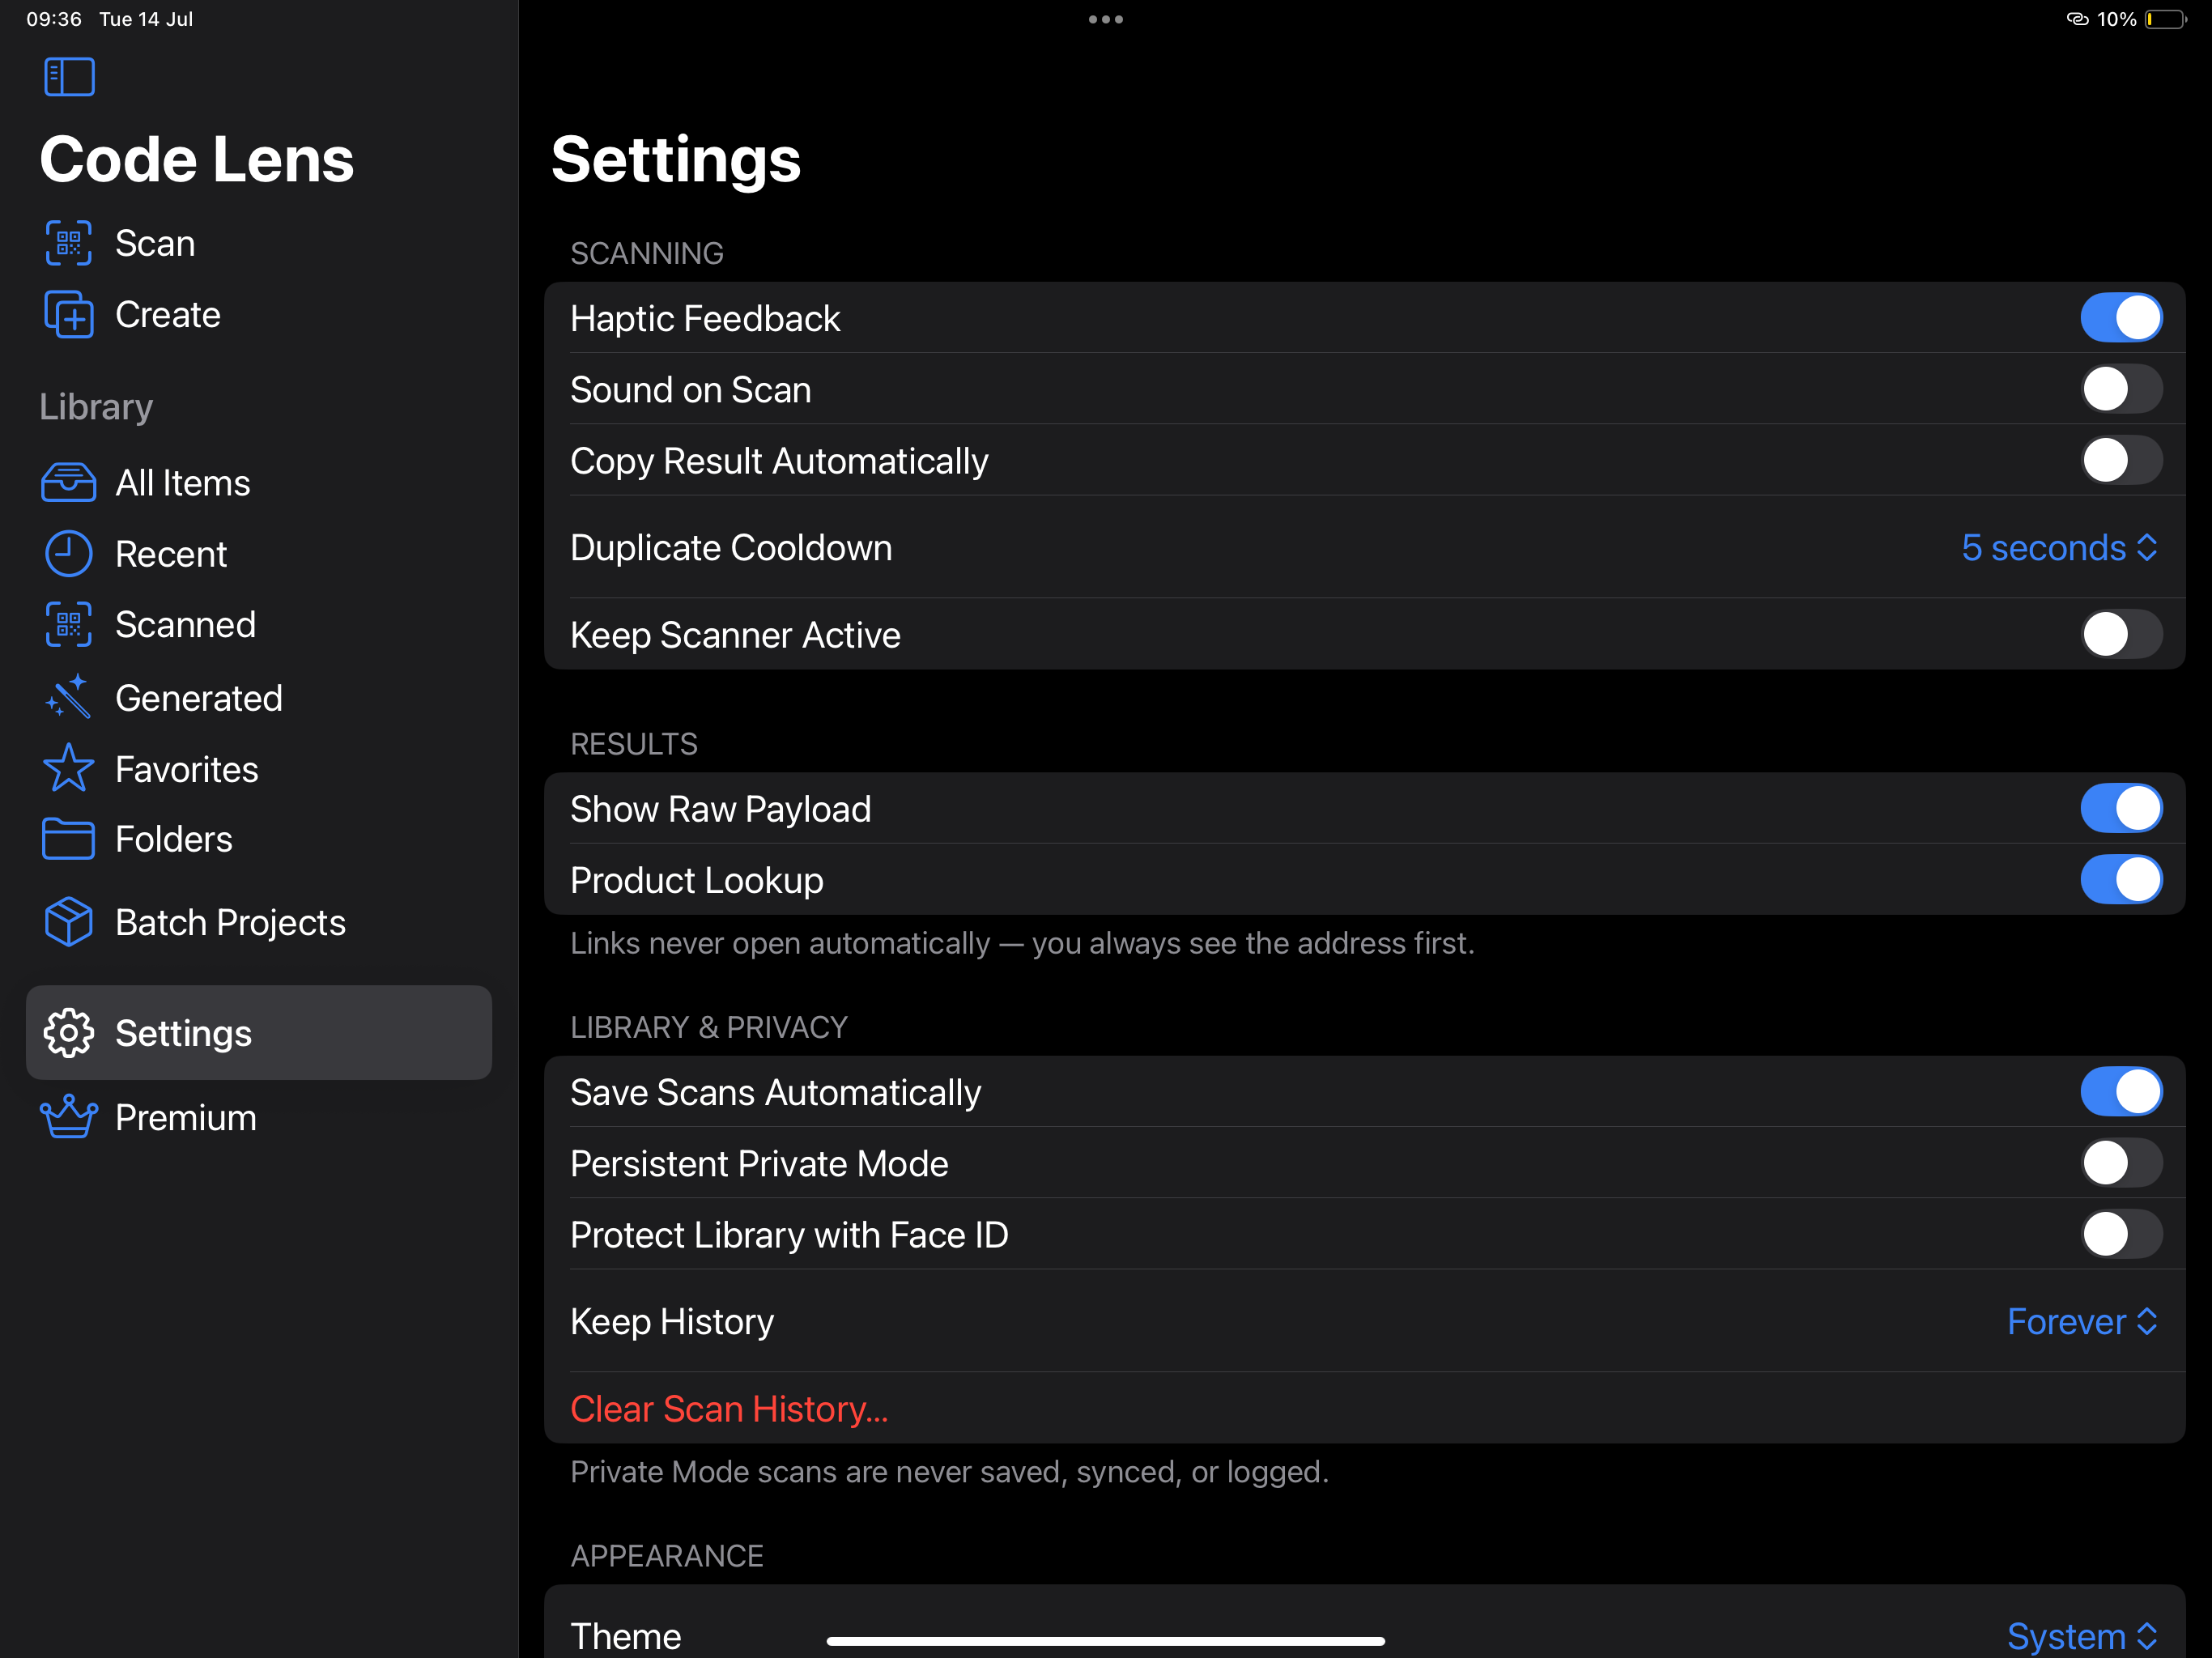Click the Scan QR viewfinder icon
Screen dimensions: 2212x1658
(68, 243)
